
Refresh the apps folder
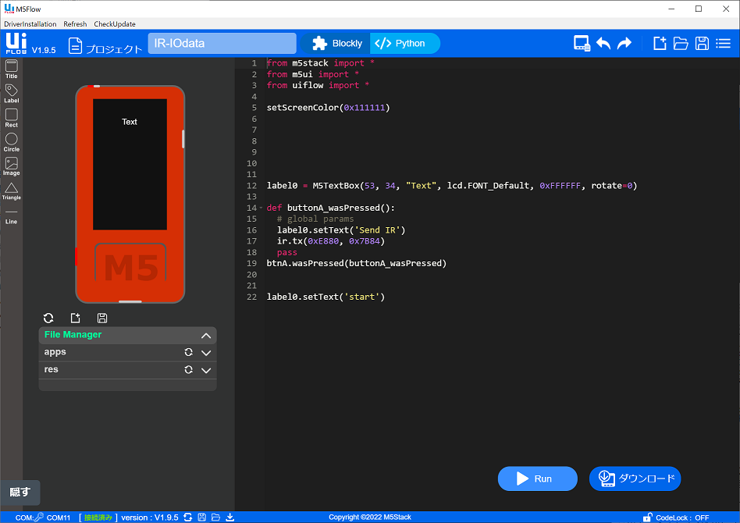click(x=188, y=352)
